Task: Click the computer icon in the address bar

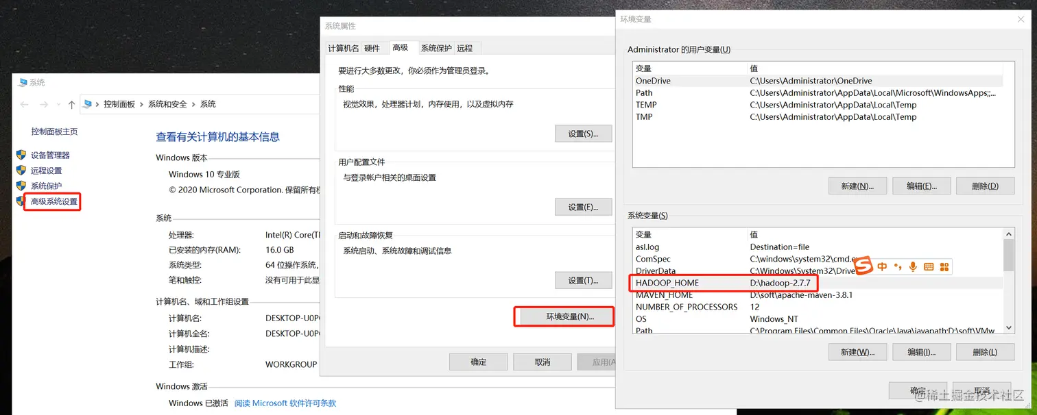Action: (88, 103)
